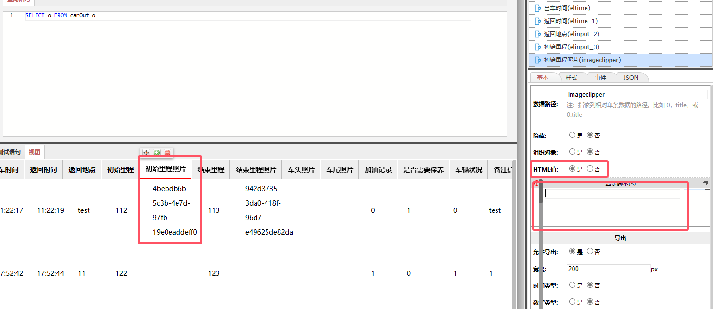
Task: Click into the SQL query editor line
Action: (248, 16)
